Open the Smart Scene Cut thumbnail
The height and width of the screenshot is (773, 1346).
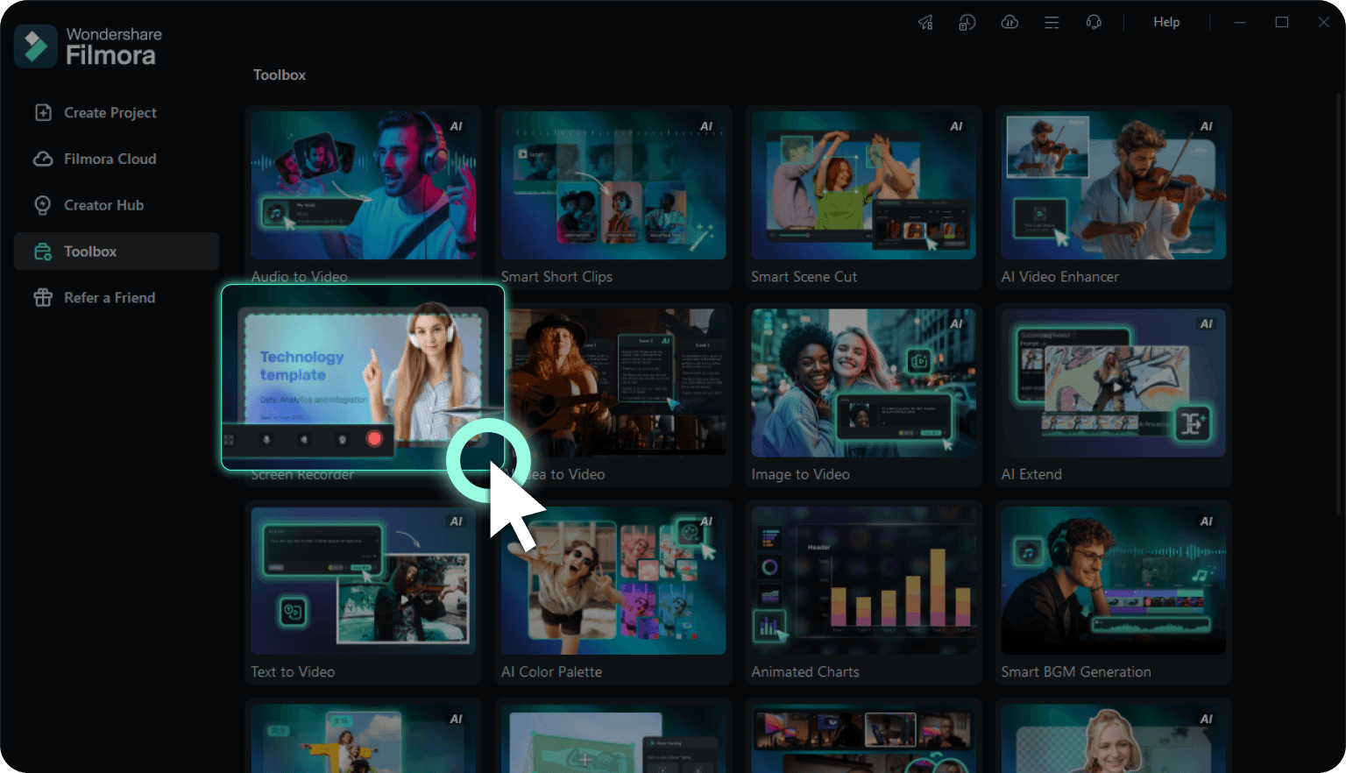(863, 185)
